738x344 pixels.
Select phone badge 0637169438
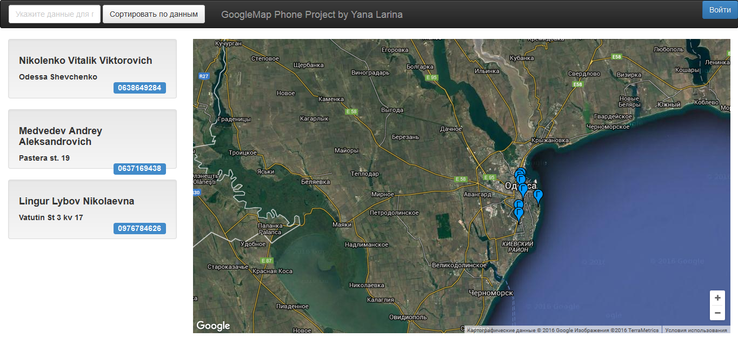139,169
